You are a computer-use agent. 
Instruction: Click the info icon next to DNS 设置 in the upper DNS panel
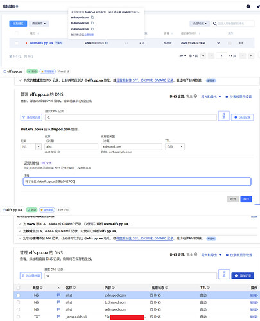tap(195, 96)
